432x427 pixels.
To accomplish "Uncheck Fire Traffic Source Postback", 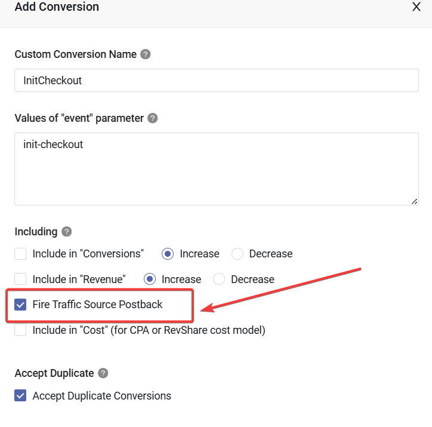I will [x=21, y=305].
